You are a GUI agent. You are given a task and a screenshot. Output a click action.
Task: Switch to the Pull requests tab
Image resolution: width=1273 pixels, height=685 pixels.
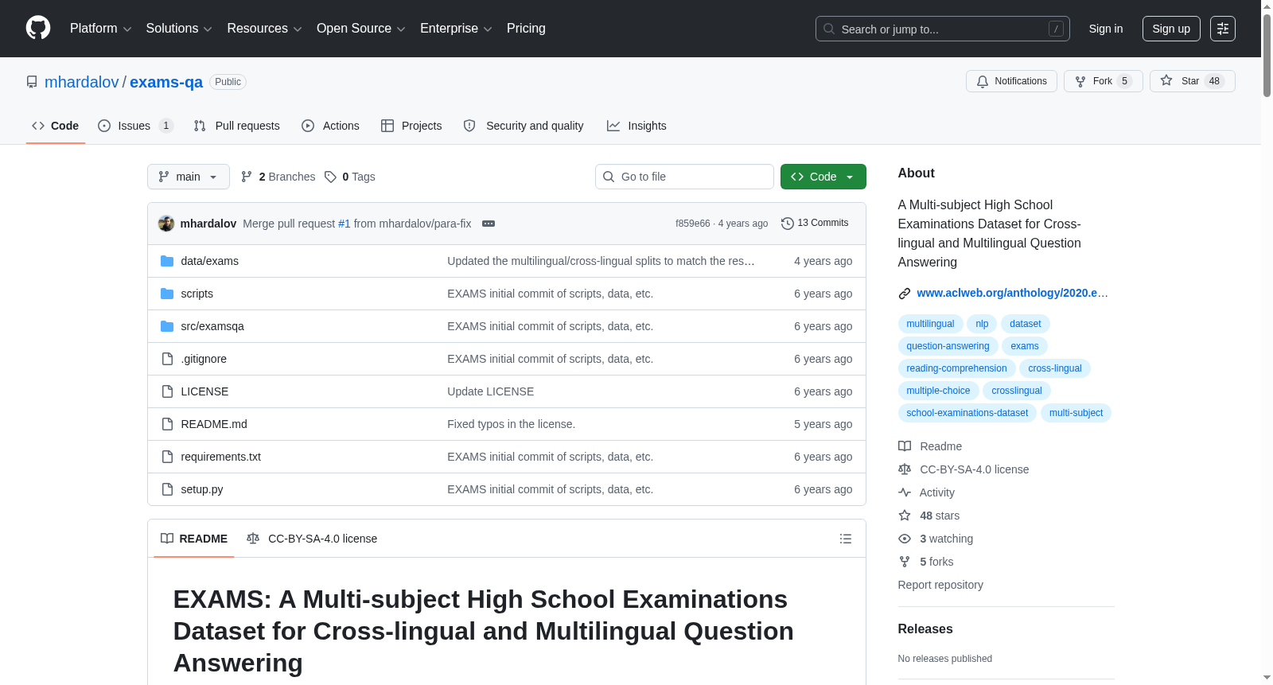click(237, 126)
